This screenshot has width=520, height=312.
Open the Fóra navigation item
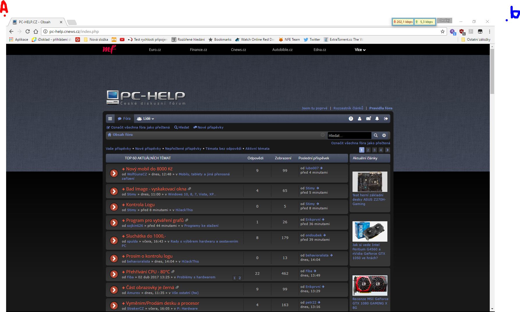124,119
